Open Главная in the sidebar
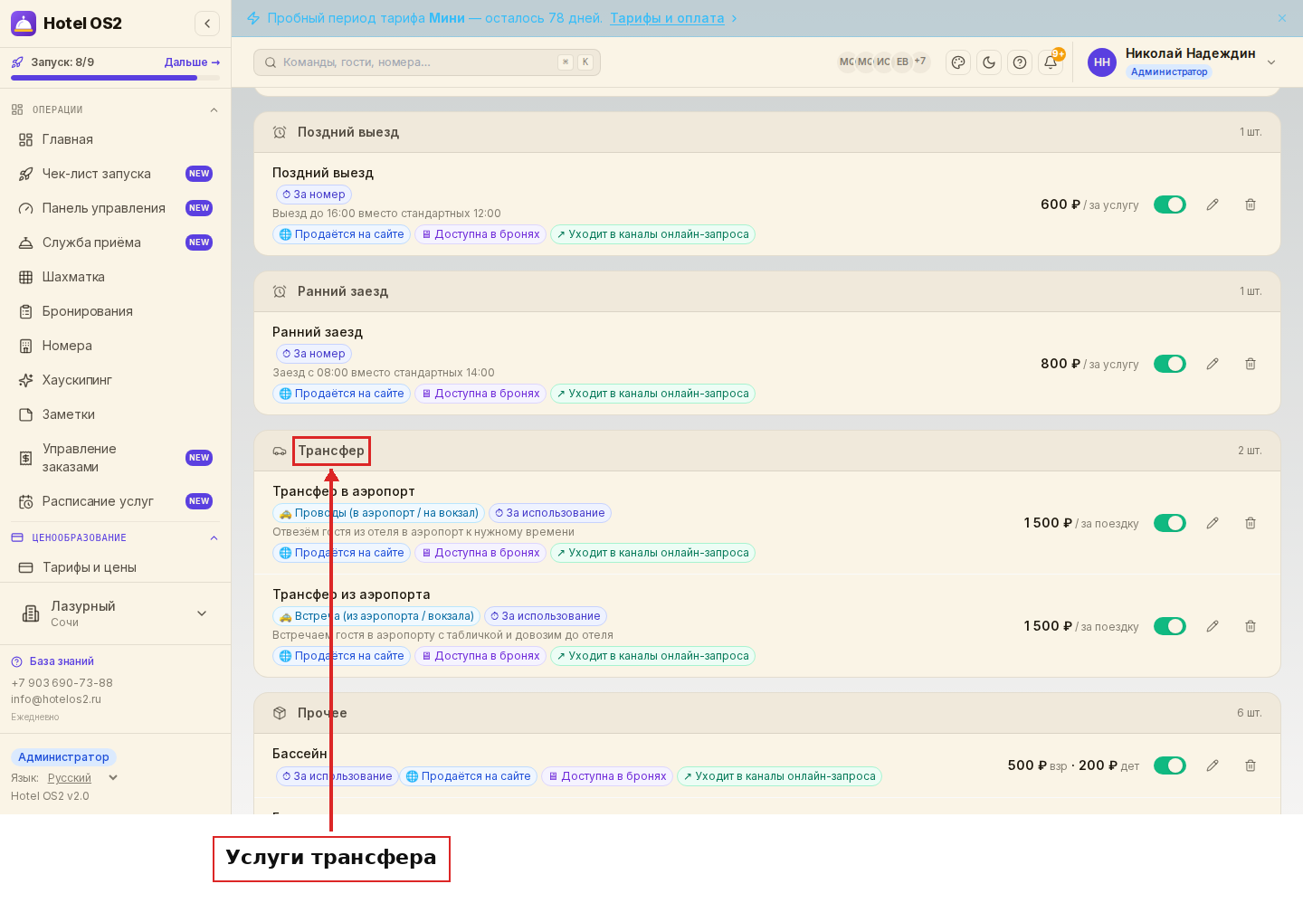The image size is (1303, 903). click(x=115, y=139)
